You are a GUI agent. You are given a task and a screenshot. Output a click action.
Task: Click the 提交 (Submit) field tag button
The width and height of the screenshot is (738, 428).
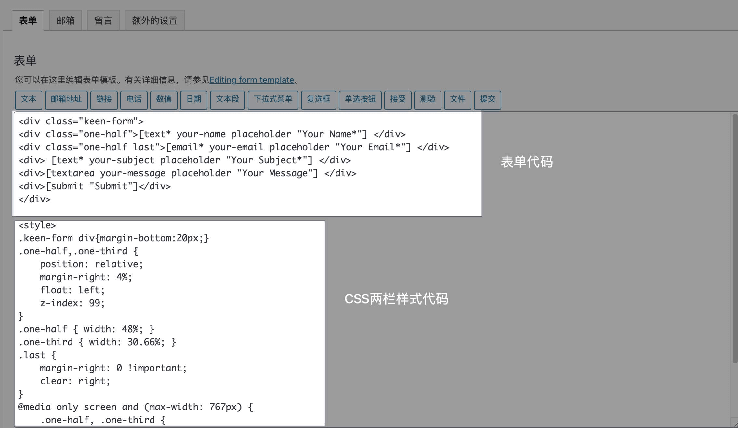click(x=487, y=99)
